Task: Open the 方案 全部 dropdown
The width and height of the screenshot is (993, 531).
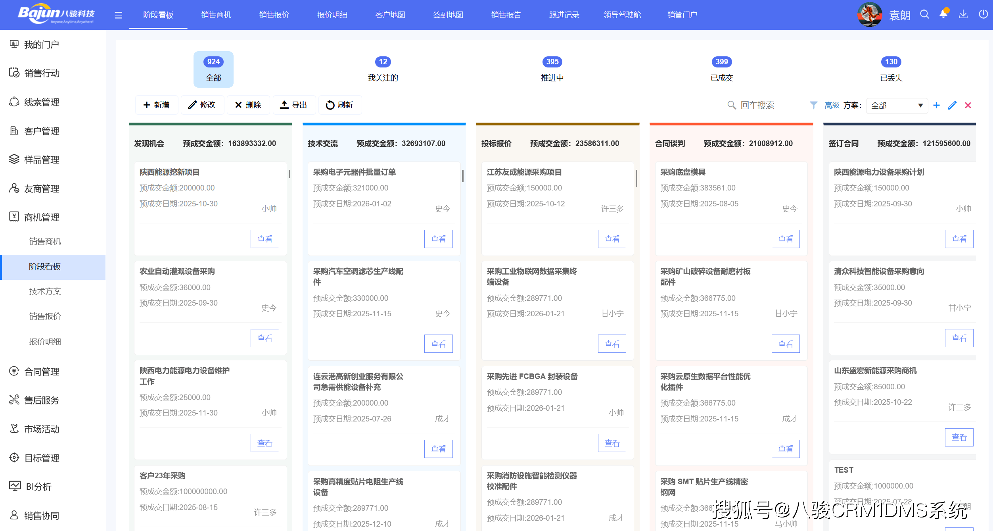Action: click(x=897, y=106)
